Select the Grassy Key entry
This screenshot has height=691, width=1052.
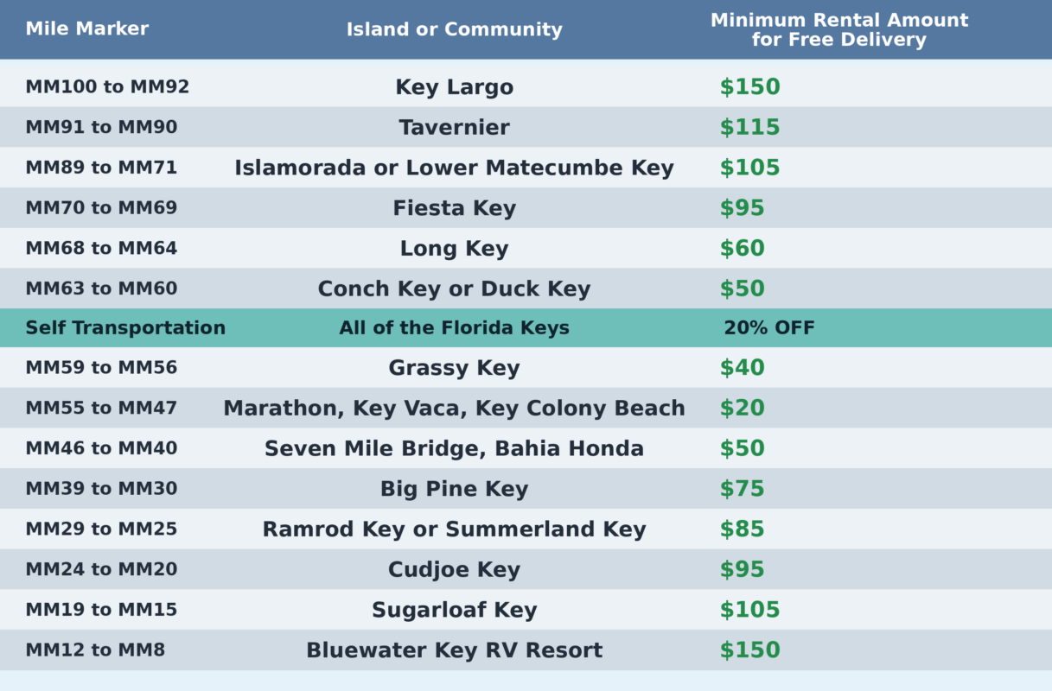454,368
